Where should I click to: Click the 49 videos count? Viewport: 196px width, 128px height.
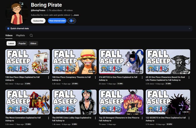pyautogui.click(x=68, y=10)
